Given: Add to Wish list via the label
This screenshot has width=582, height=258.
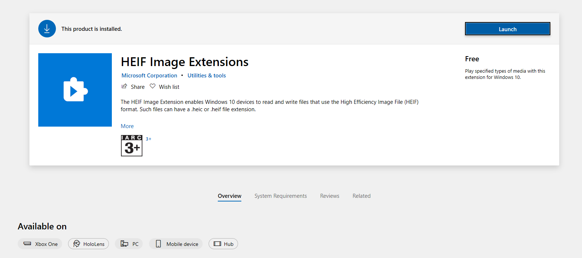Looking at the screenshot, I should [169, 87].
